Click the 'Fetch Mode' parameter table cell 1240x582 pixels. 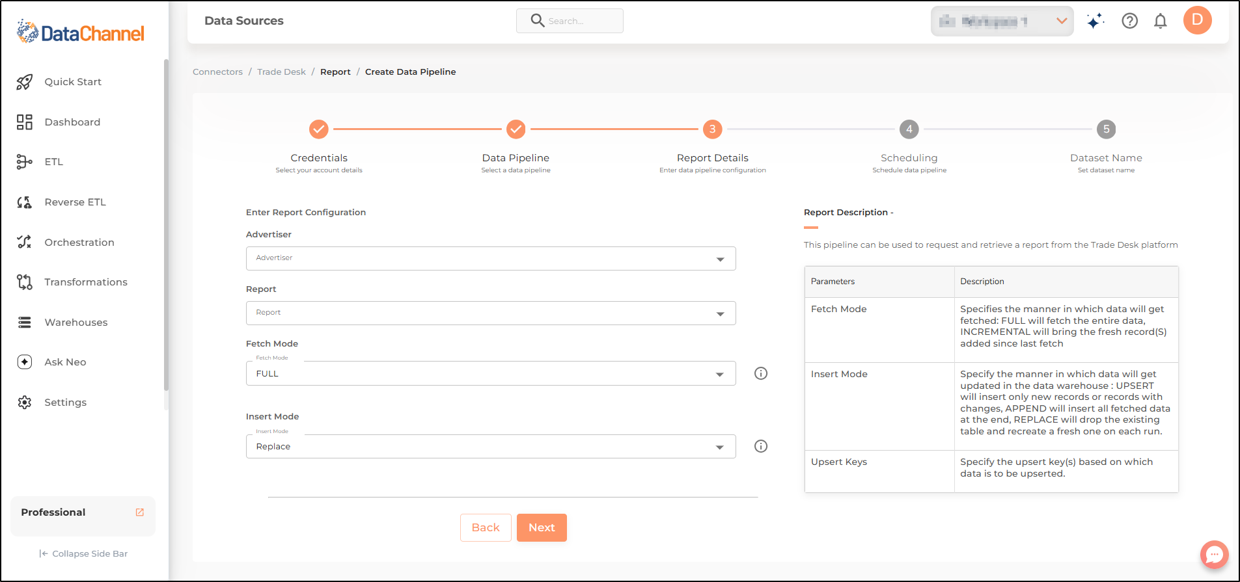click(x=879, y=330)
